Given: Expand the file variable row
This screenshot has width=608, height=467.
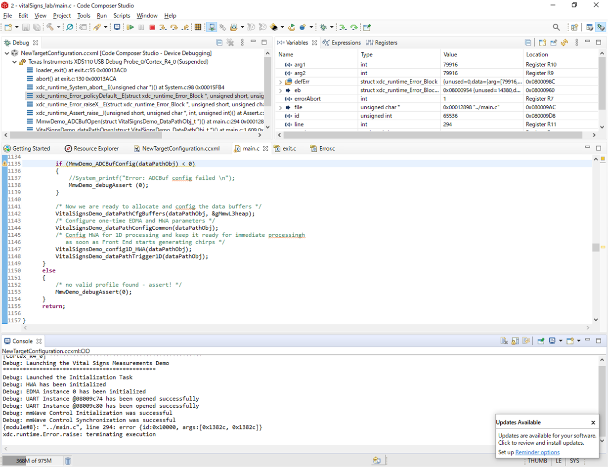Looking at the screenshot, I should click(280, 107).
